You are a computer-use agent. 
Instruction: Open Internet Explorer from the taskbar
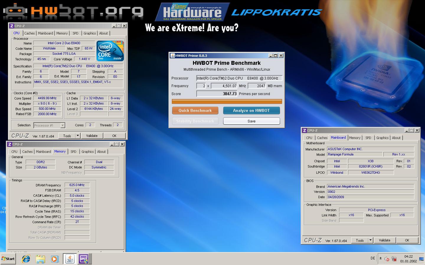click(26, 259)
